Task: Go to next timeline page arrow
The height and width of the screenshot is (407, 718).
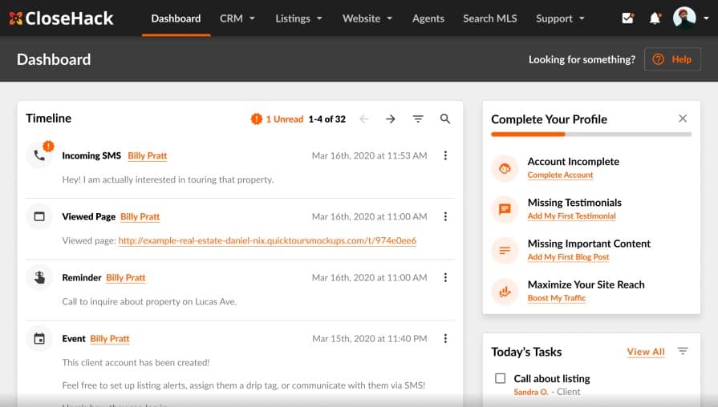Action: (390, 119)
